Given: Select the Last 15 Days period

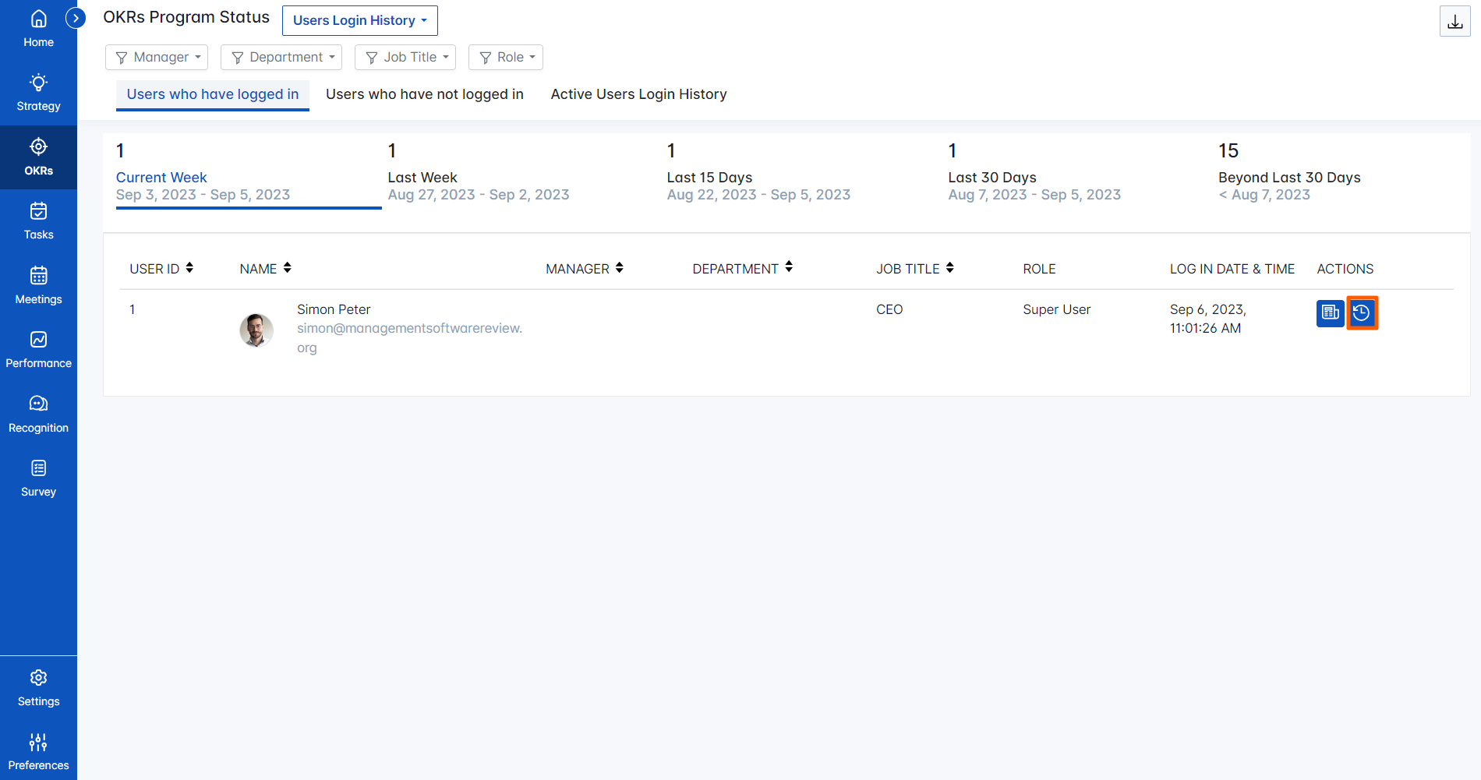Looking at the screenshot, I should coord(758,172).
